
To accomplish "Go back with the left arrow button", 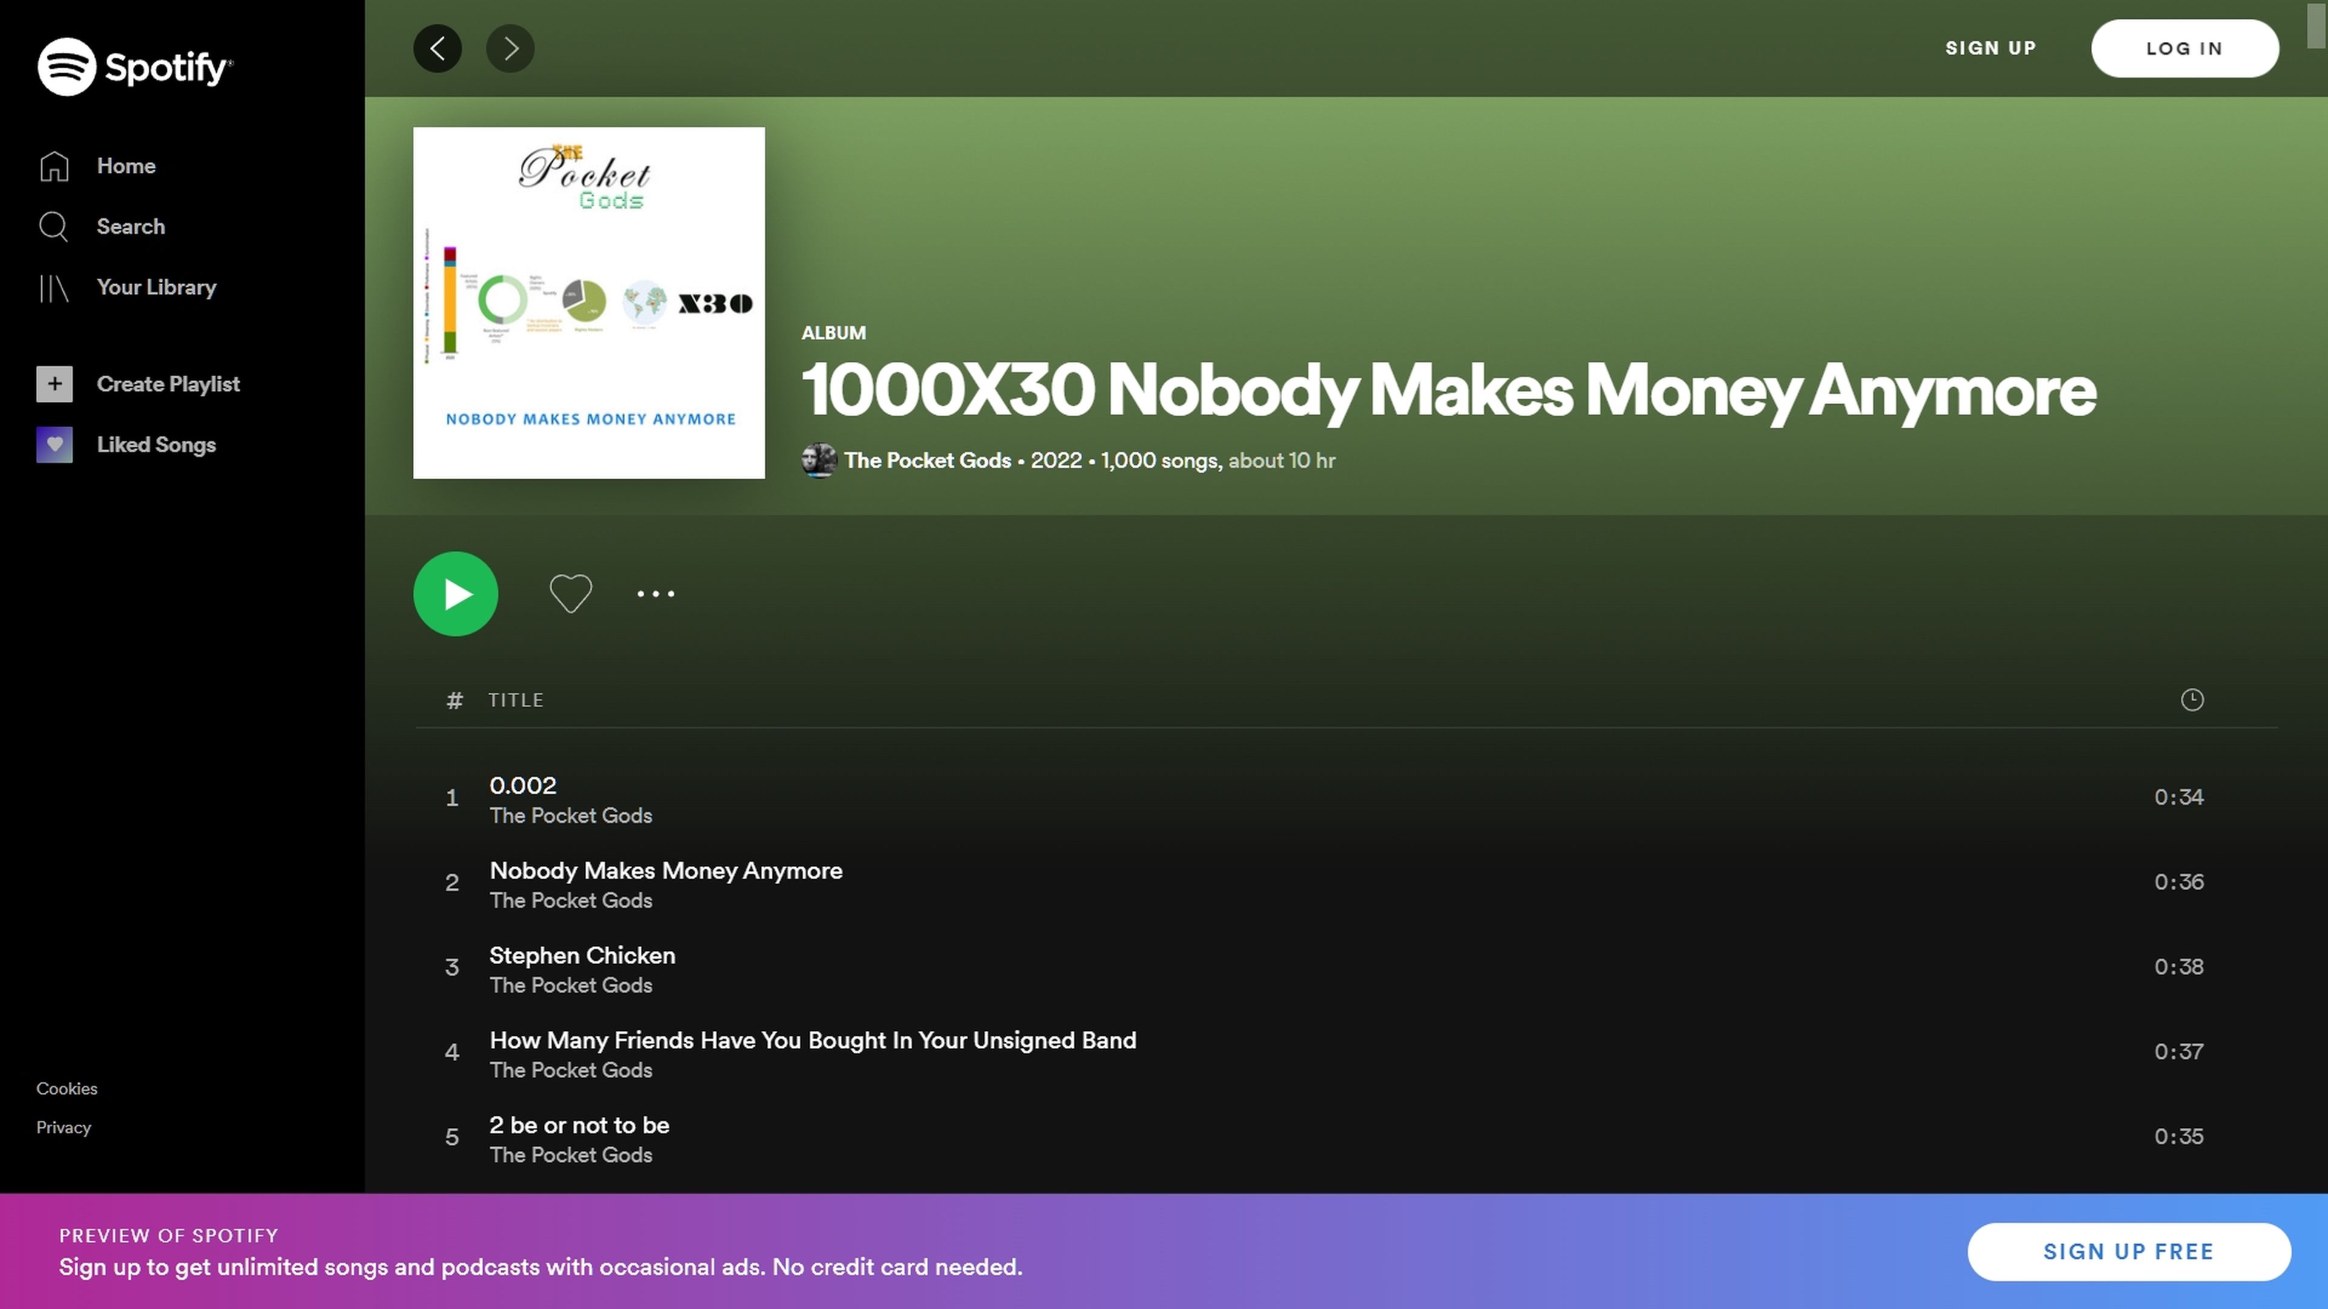I will tap(437, 48).
